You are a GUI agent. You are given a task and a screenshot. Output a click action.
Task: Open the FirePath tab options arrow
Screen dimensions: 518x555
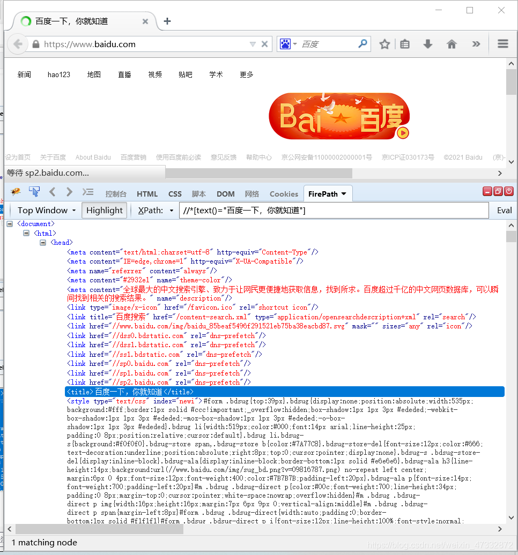point(344,194)
